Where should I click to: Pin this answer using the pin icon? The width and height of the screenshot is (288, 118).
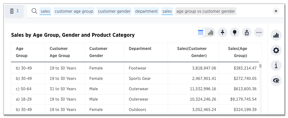(222, 32)
